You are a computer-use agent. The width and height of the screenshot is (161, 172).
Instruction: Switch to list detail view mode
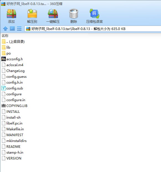pos(19,29)
